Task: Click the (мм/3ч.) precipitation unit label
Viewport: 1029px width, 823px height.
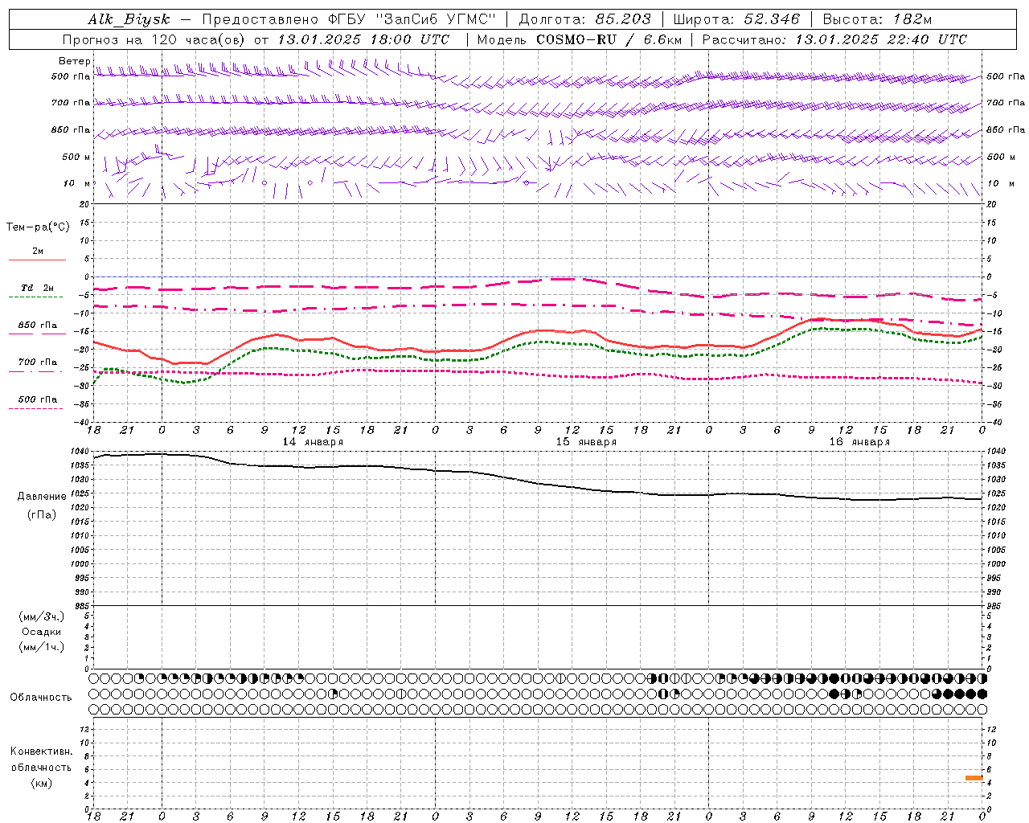Action: tap(42, 616)
